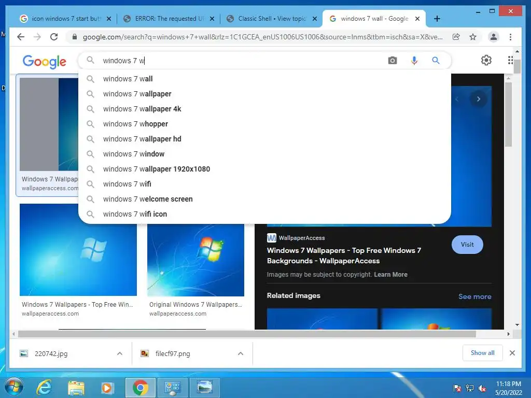Screen dimensions: 531x398
Task: Pick suggestion 'windows 7 wallpaper 4k'
Action: [264, 109]
